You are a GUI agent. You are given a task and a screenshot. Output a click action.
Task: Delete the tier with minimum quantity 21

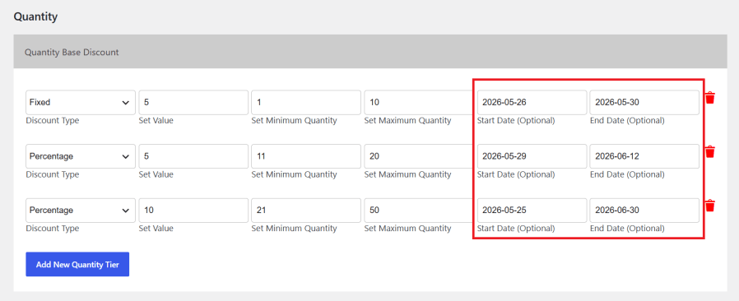coord(710,206)
